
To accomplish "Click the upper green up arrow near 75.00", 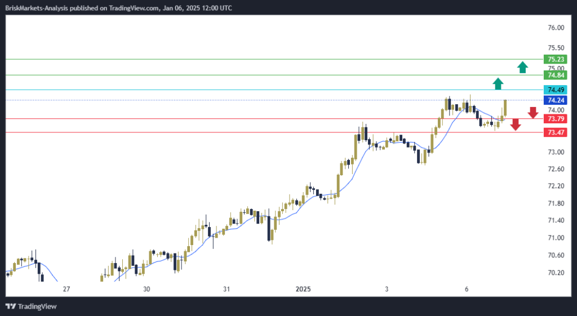I will click(x=522, y=68).
